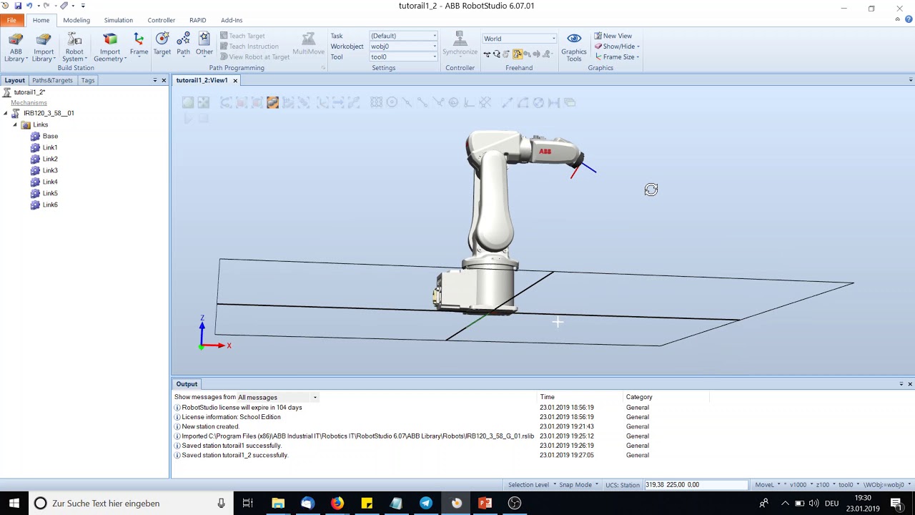Switch to the Modeling ribbon tab
Viewport: 915px width, 515px height.
tap(76, 20)
